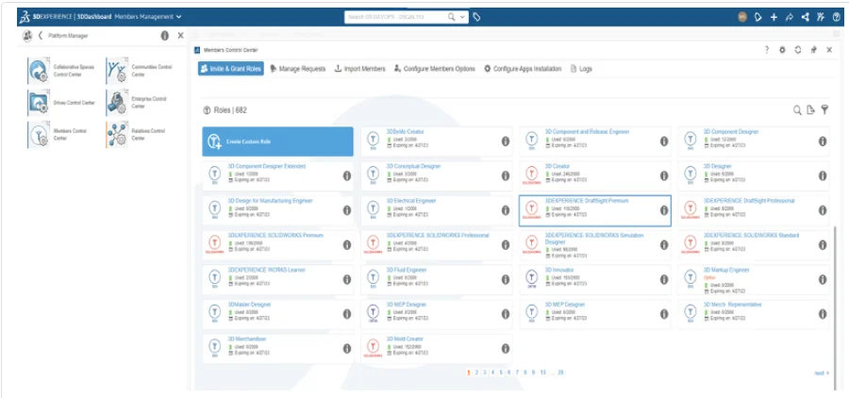The width and height of the screenshot is (849, 398).
Task: Open Drives Control Center
Action: [x=61, y=103]
